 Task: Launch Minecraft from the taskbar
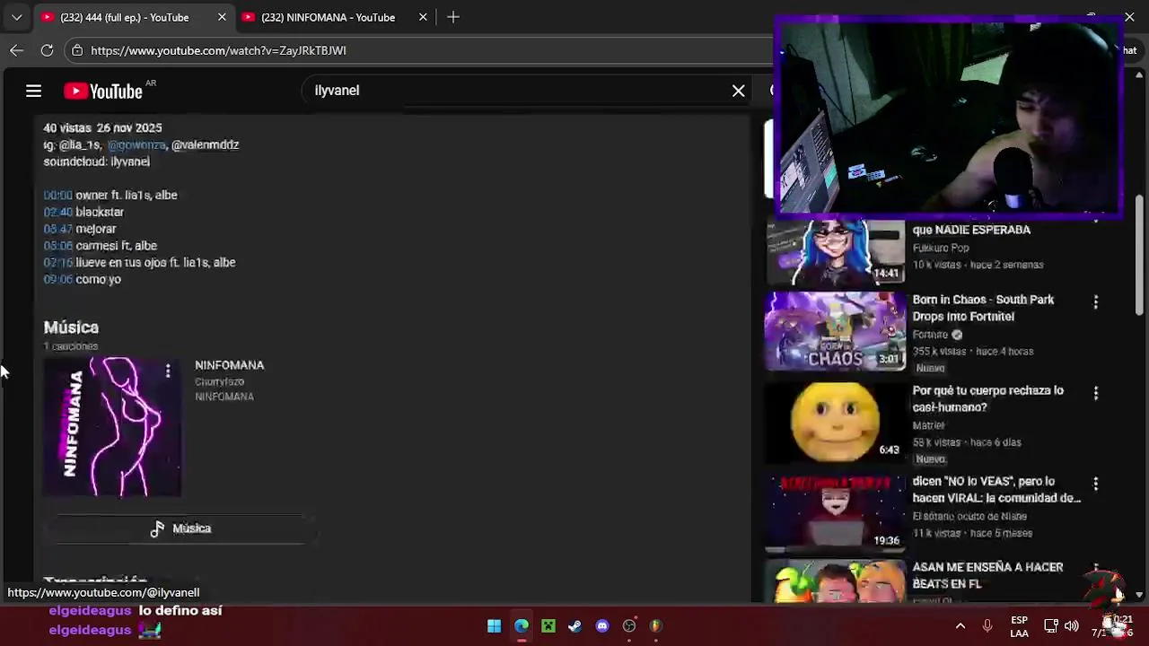pyautogui.click(x=548, y=626)
